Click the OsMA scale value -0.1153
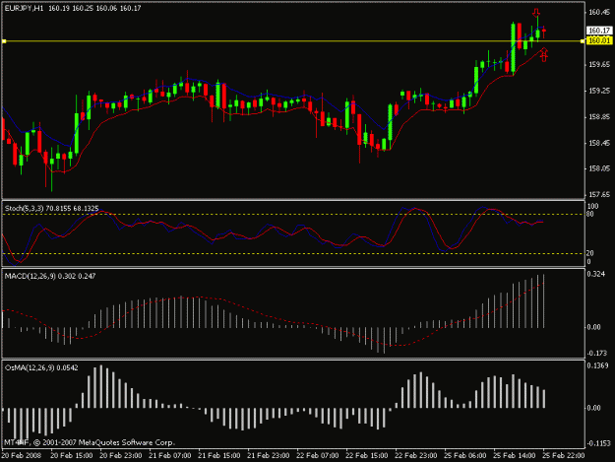615x462 pixels. click(x=598, y=443)
